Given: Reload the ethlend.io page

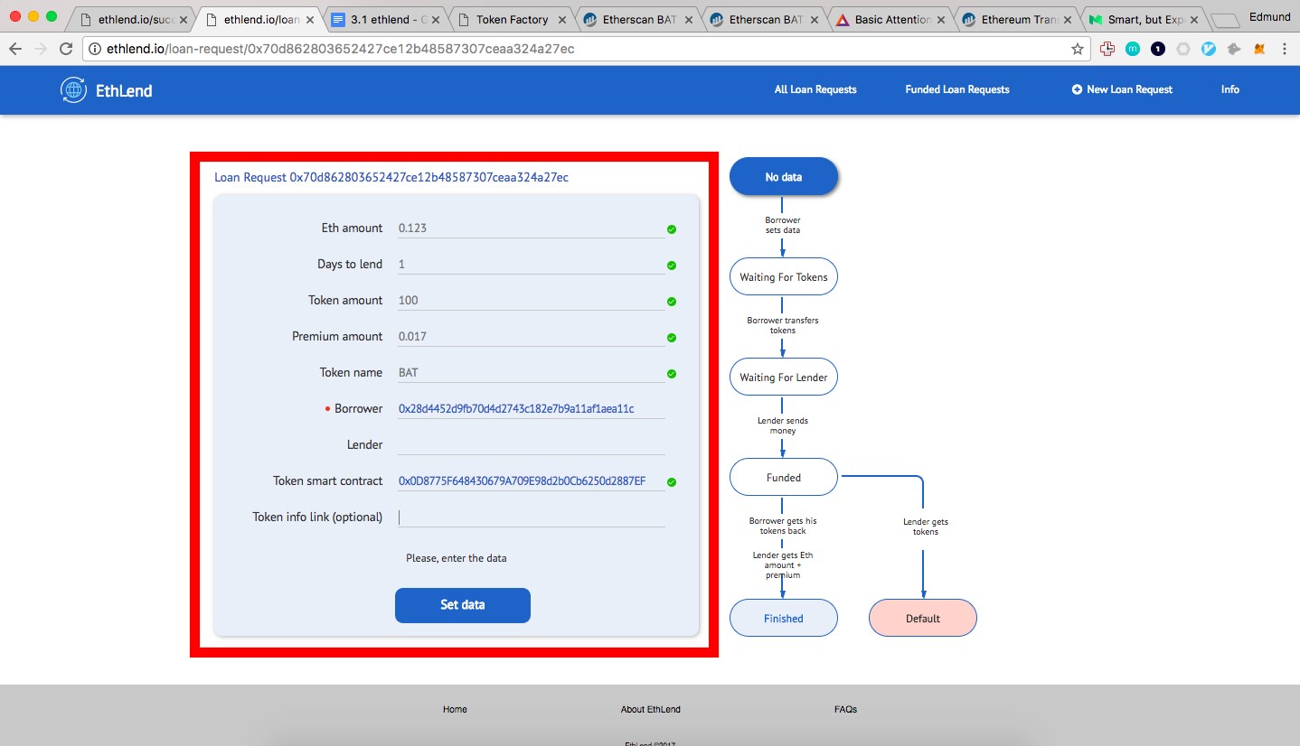Looking at the screenshot, I should [x=65, y=50].
